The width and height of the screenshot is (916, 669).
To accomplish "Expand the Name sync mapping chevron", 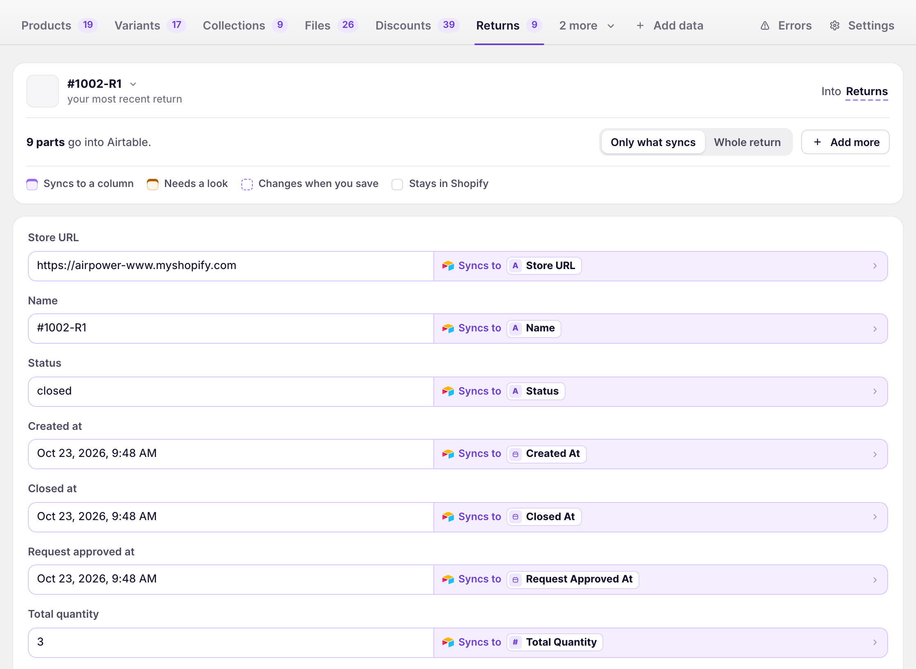I will pos(875,329).
